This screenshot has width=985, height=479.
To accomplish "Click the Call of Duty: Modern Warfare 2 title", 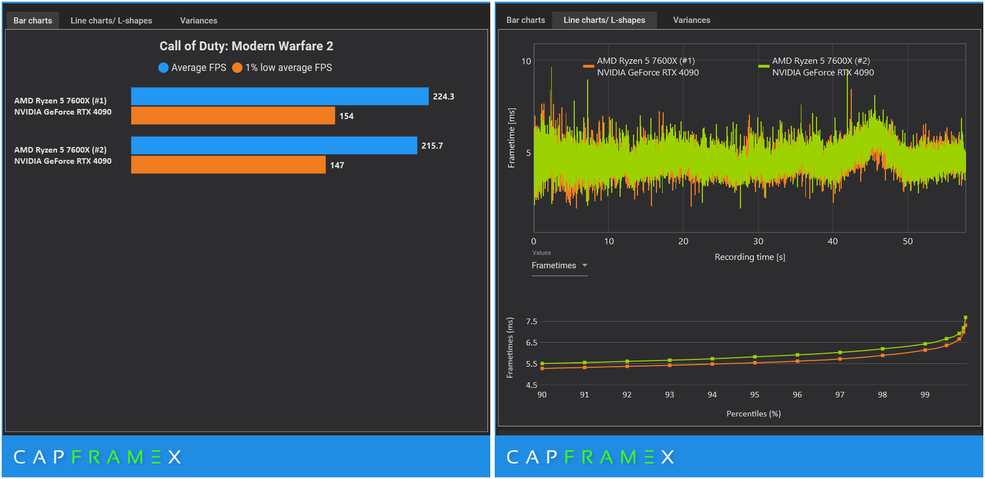I will pyautogui.click(x=246, y=46).
